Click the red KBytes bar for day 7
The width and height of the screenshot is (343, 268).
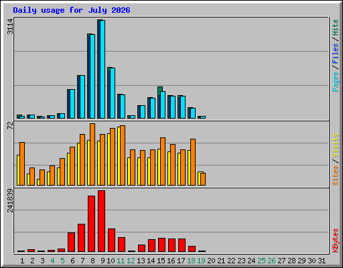coord(81,238)
